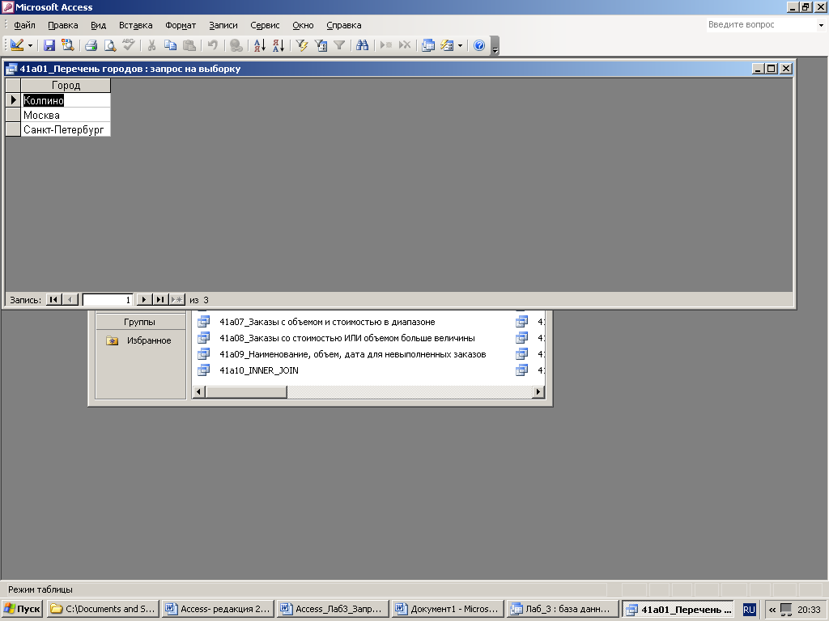The height and width of the screenshot is (621, 829).
Task: Open the Записи menu
Action: (x=223, y=25)
